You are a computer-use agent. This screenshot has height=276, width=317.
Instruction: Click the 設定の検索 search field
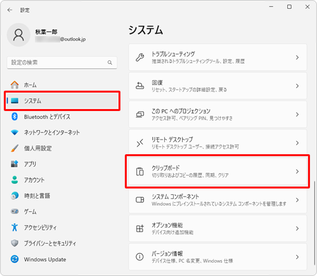click(x=62, y=63)
